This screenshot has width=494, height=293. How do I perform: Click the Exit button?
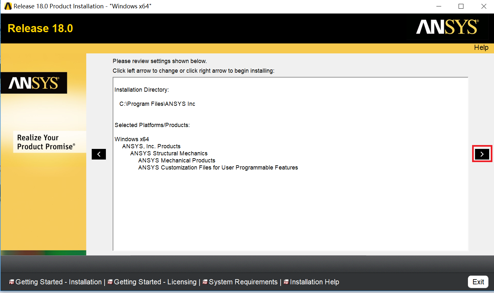point(478,282)
